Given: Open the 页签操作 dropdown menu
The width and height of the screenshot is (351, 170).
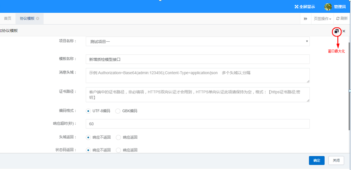Looking at the screenshot, I should pos(322,19).
